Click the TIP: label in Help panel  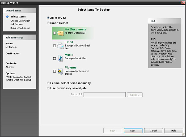[153, 39]
